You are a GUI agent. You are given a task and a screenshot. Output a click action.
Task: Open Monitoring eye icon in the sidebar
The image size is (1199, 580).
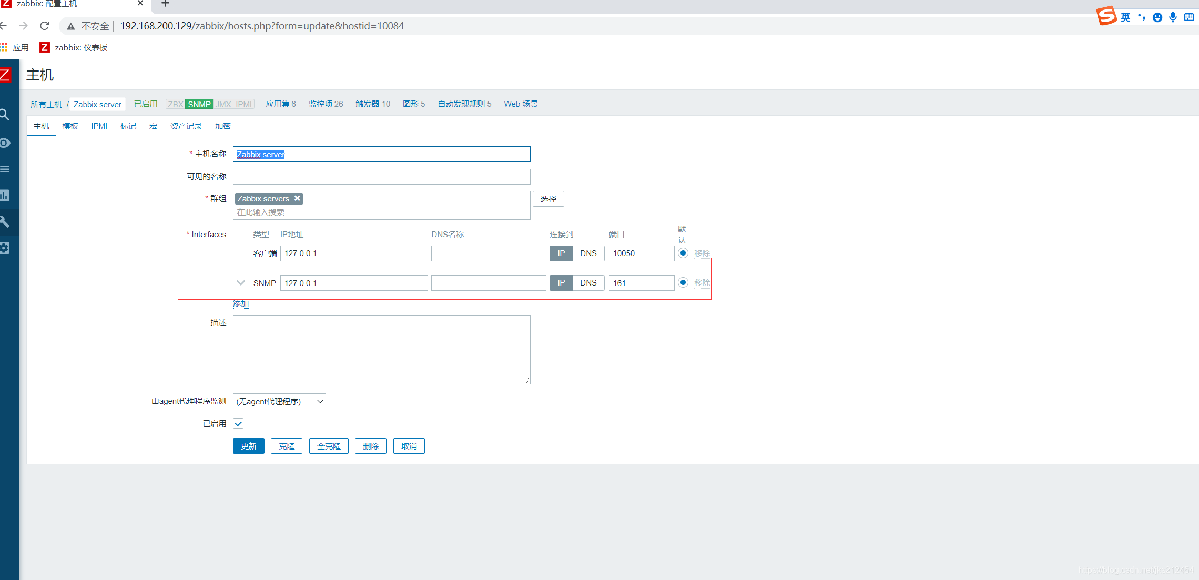tap(5, 143)
